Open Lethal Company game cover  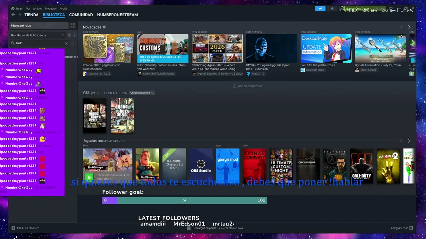(x=255, y=166)
